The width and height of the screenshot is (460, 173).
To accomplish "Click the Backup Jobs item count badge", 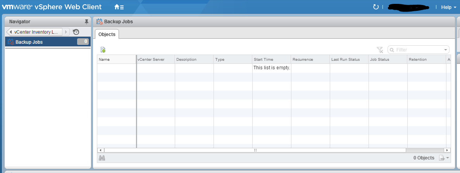I will [x=83, y=42].
